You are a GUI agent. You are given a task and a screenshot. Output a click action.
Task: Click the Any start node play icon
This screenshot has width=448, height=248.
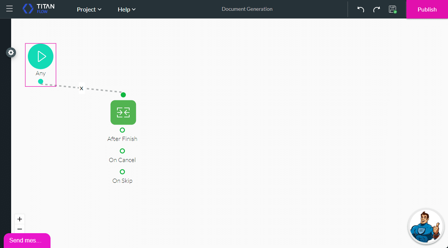coord(40,56)
